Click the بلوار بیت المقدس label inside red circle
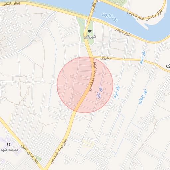170x170 pixels. point(93,76)
